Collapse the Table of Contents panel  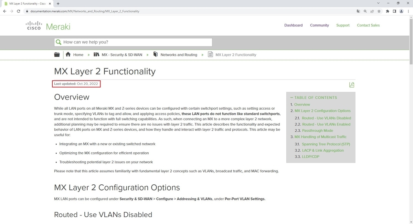(292, 98)
